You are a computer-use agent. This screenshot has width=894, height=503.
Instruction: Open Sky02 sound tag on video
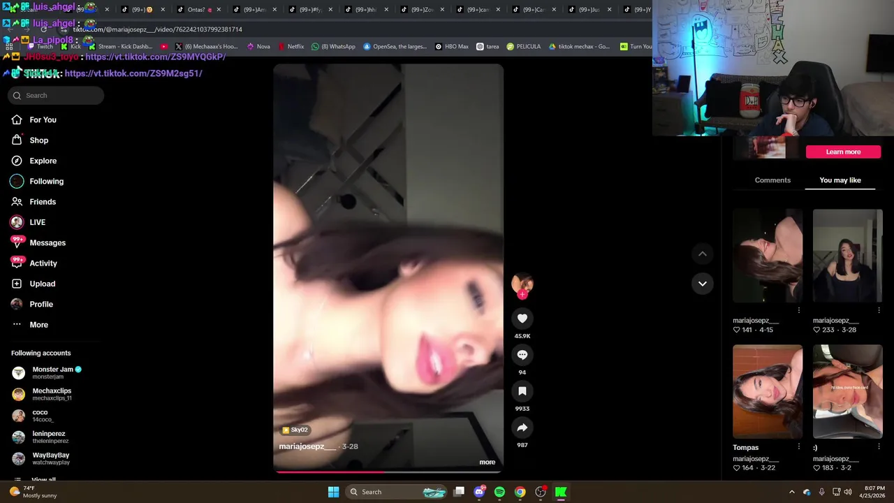(295, 430)
